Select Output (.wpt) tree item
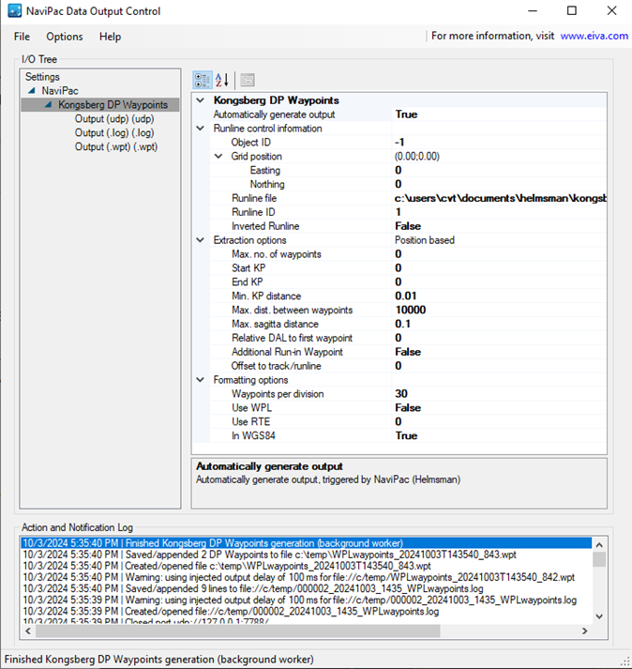The height and width of the screenshot is (669, 632). click(x=116, y=146)
